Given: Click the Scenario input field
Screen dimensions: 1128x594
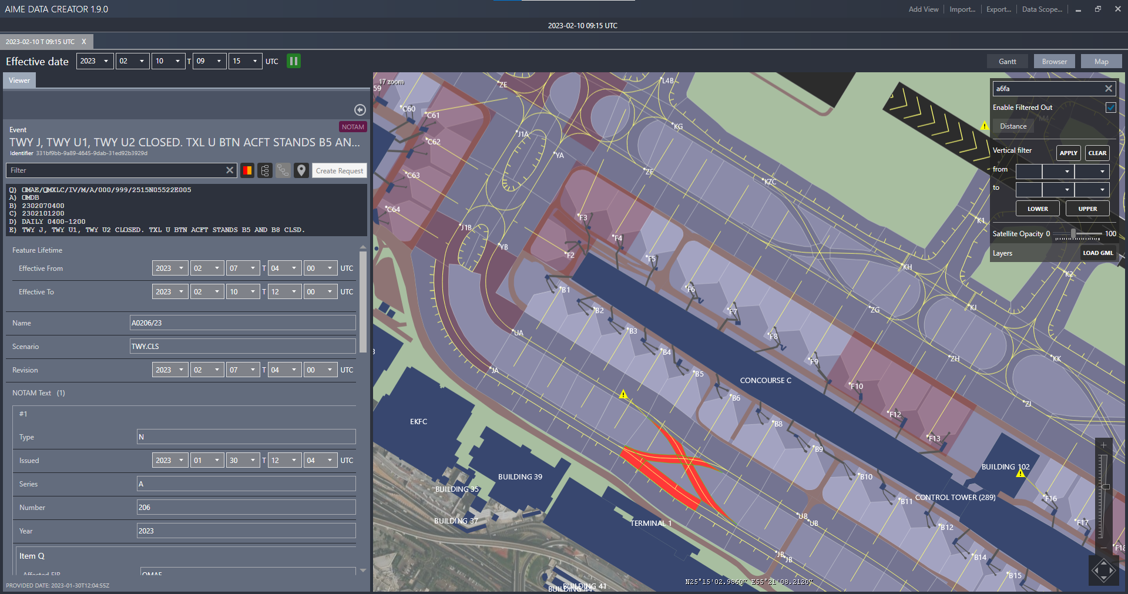Looking at the screenshot, I should tap(243, 347).
